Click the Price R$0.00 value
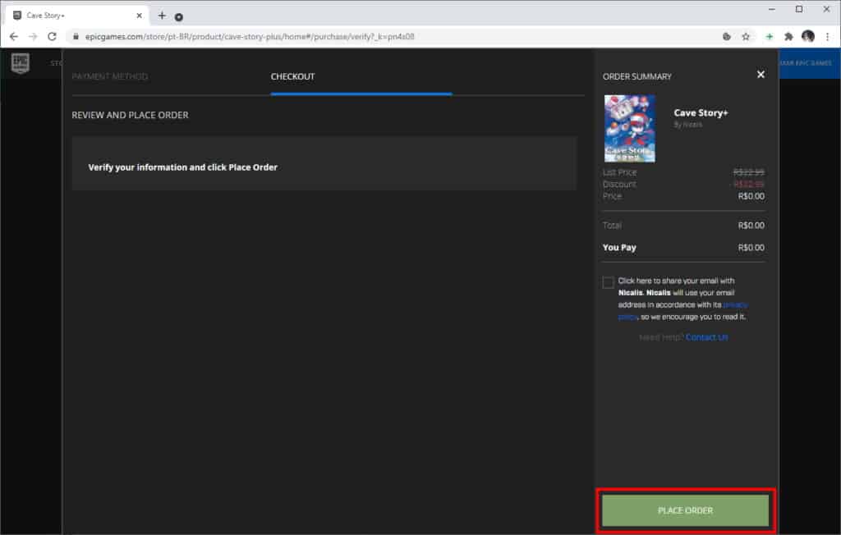This screenshot has width=841, height=535. (751, 196)
